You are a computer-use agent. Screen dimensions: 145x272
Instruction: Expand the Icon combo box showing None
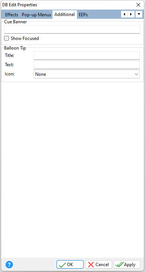point(87,74)
